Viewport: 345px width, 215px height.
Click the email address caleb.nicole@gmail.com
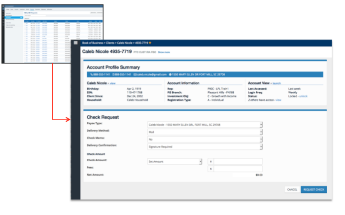click(152, 74)
